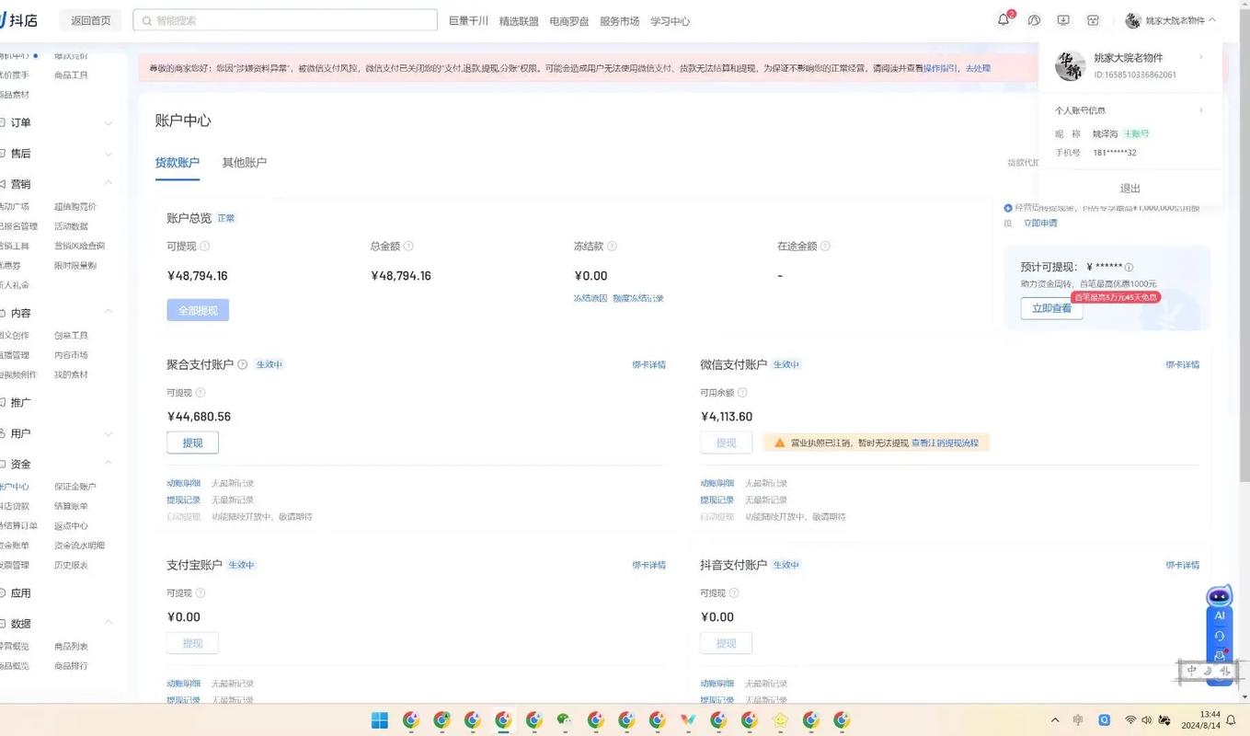The image size is (1250, 736).
Task: Click the 立即申请 link
Action: point(1040,223)
